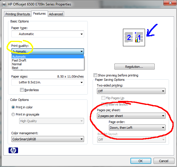Open the Pages per sheet dropdown
Image resolution: width=177 pixels, height=167 pixels.
point(131,116)
